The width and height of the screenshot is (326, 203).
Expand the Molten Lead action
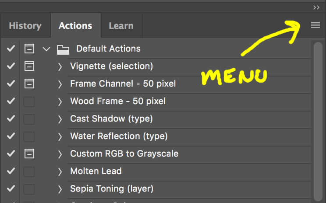(60, 171)
